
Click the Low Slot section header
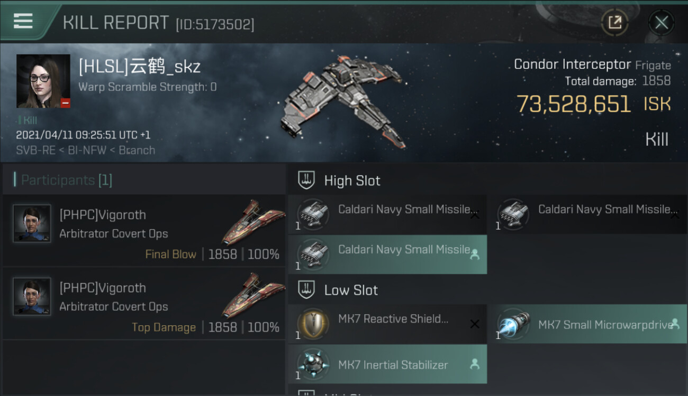(x=351, y=290)
